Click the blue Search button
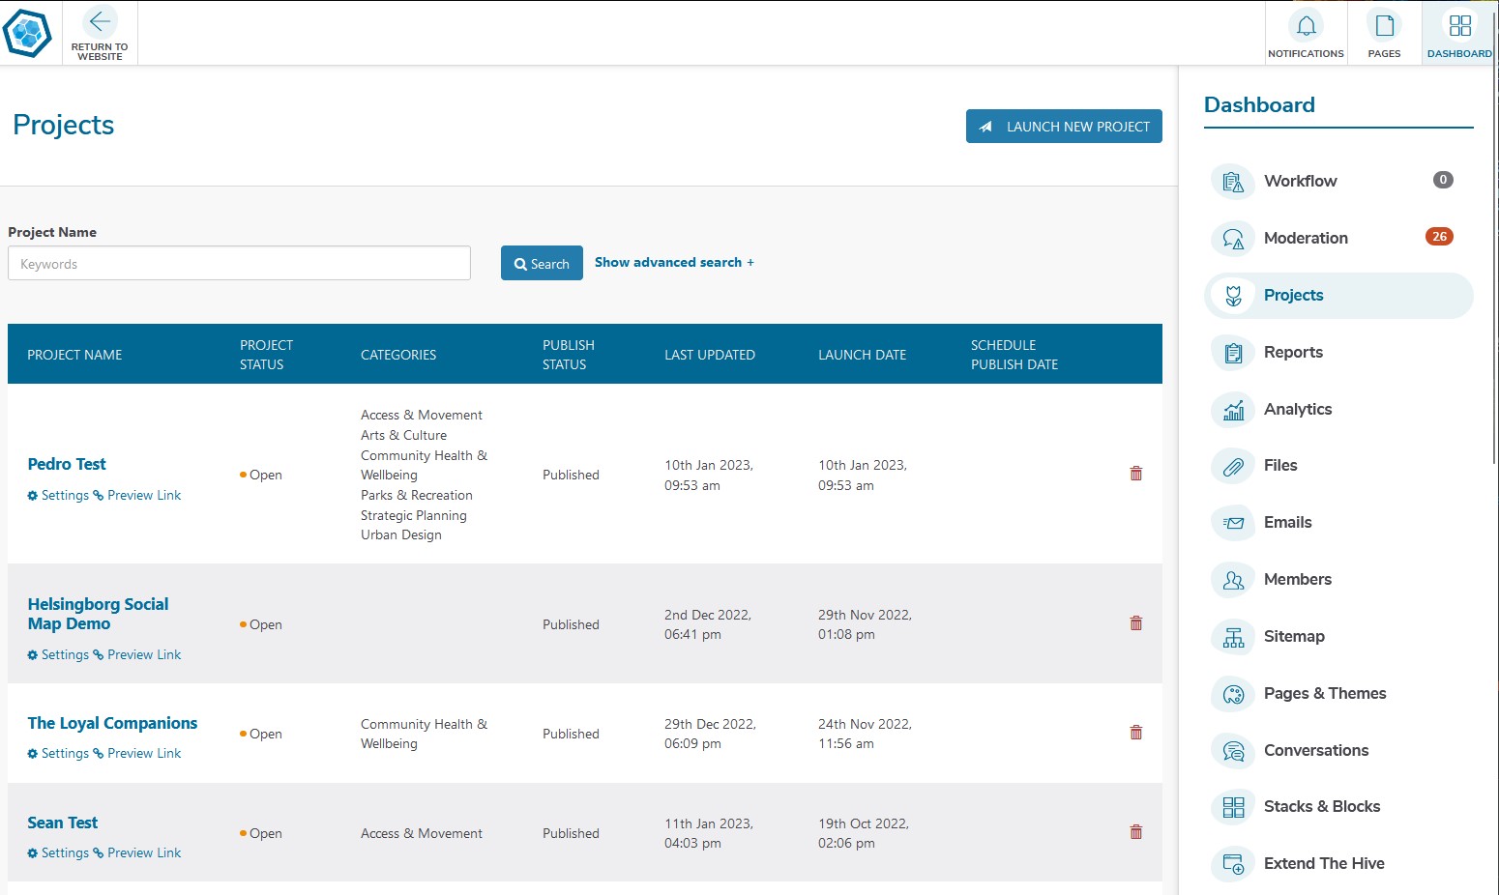Image resolution: width=1499 pixels, height=895 pixels. tap(542, 263)
